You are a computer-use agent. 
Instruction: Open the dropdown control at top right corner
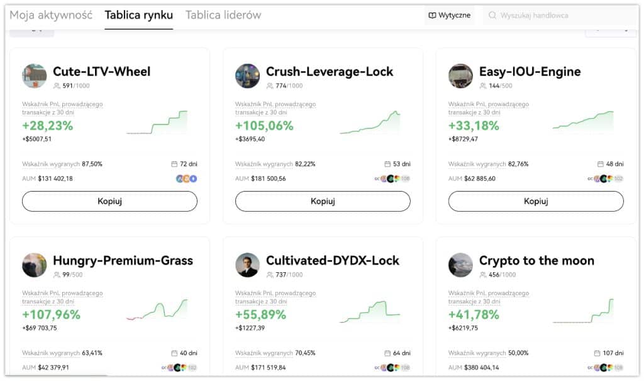(611, 30)
